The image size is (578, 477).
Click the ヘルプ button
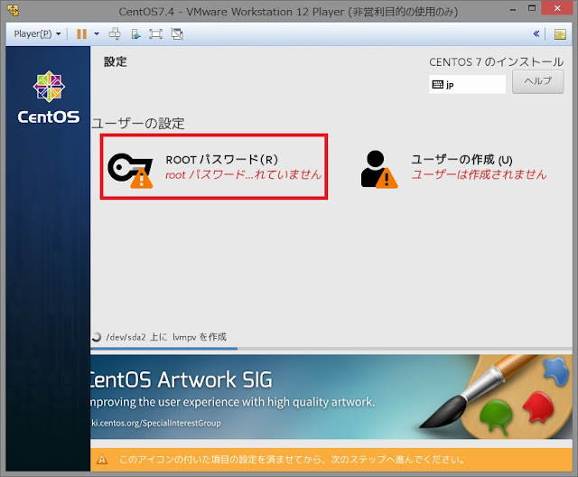[538, 81]
